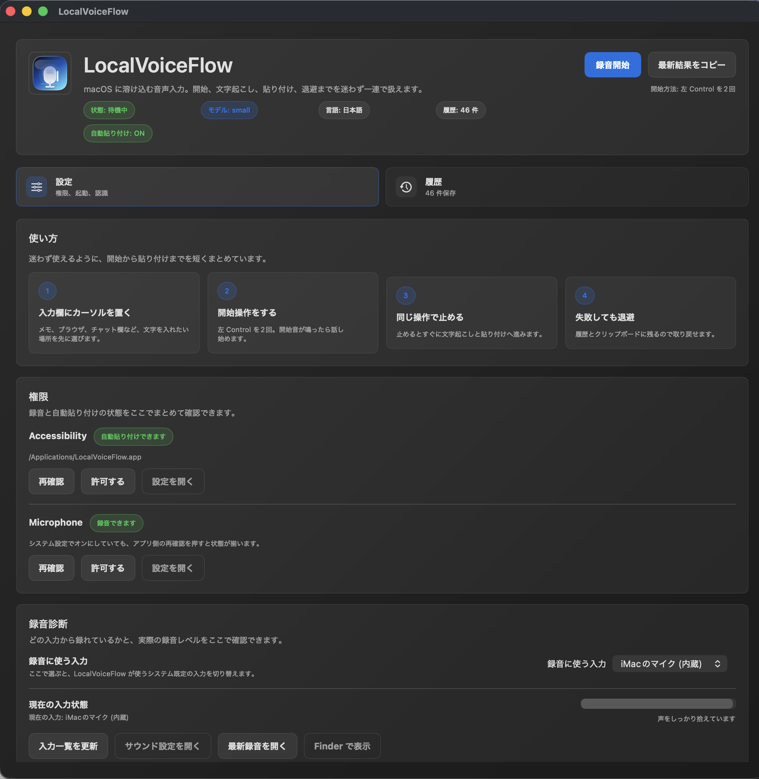Click the LocalVoiceFlow microphone app icon
This screenshot has width=759, height=779.
(x=50, y=74)
